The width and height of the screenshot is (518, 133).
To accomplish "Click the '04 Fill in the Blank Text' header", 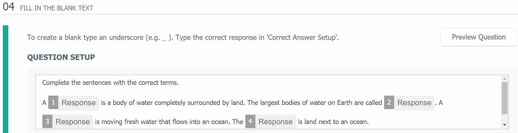I will pos(48,8).
